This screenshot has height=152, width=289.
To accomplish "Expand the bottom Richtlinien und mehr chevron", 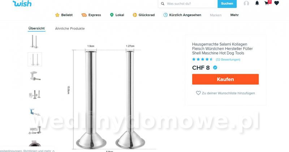I will point(53,151).
